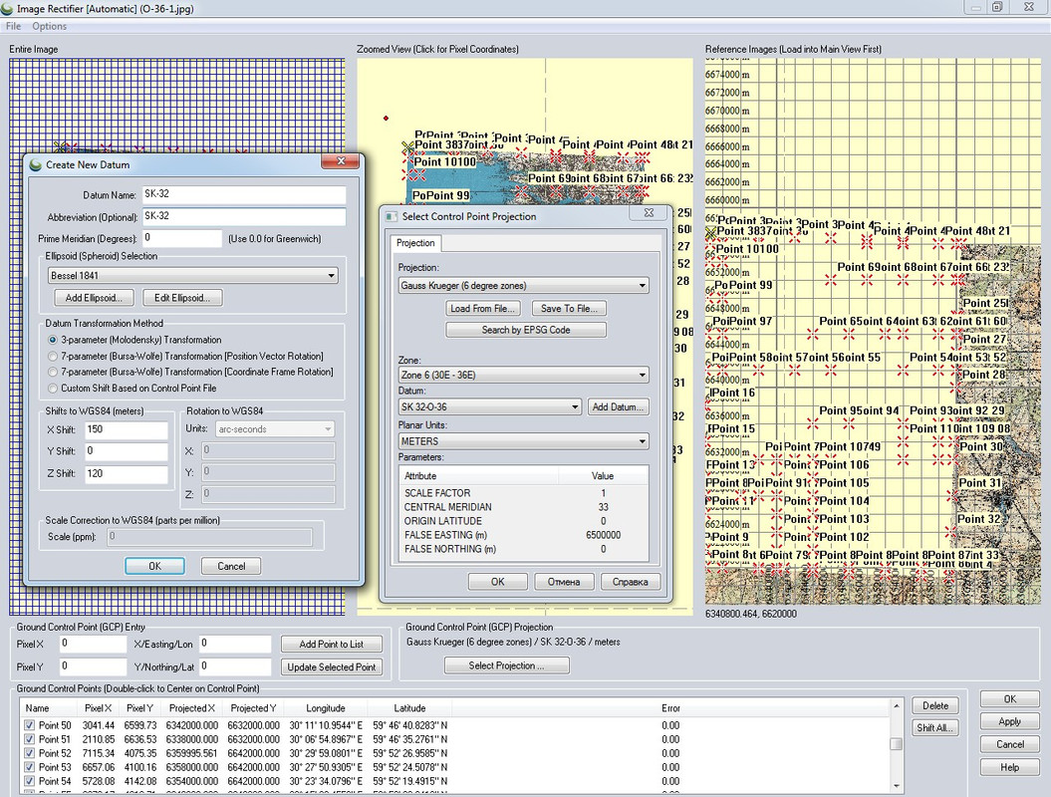This screenshot has width=1051, height=797.
Task: Open the File menu
Action: 14,26
